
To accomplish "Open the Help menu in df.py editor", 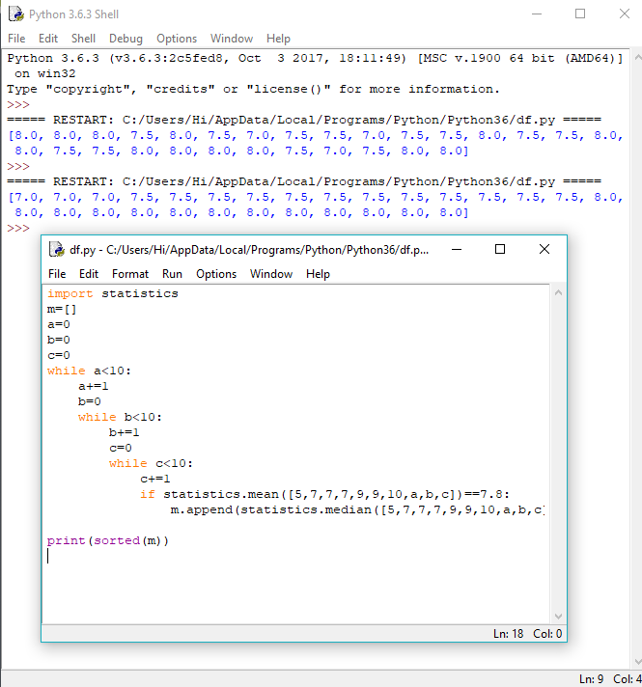I will click(x=318, y=274).
